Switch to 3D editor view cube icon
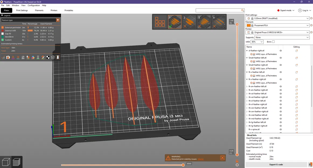 coord(6,162)
